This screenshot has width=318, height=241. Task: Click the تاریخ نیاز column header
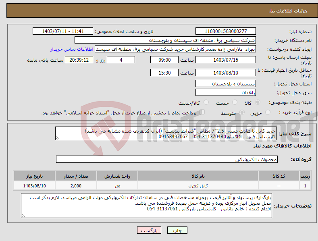(x=34, y=176)
